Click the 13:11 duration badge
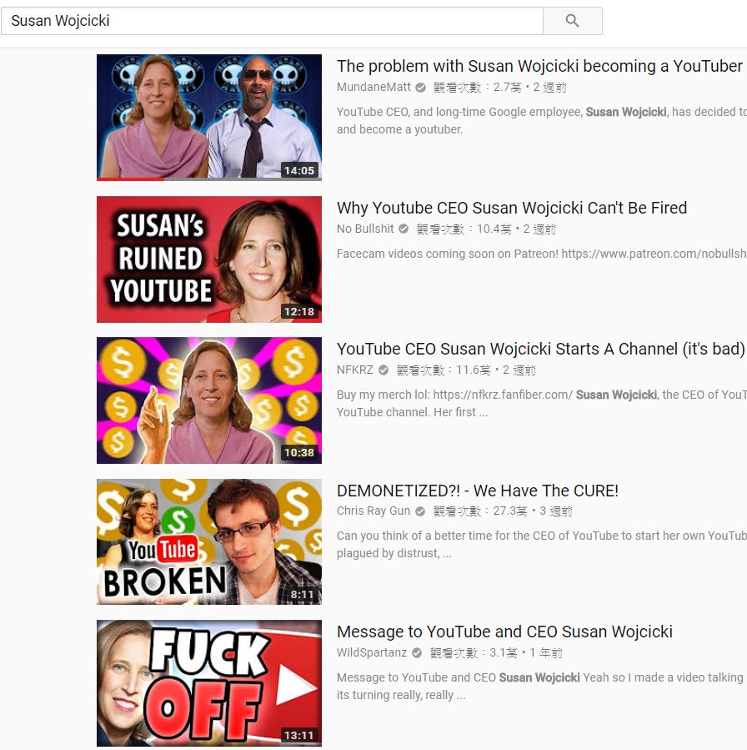Viewport: 747px width, 750px height. click(299, 736)
